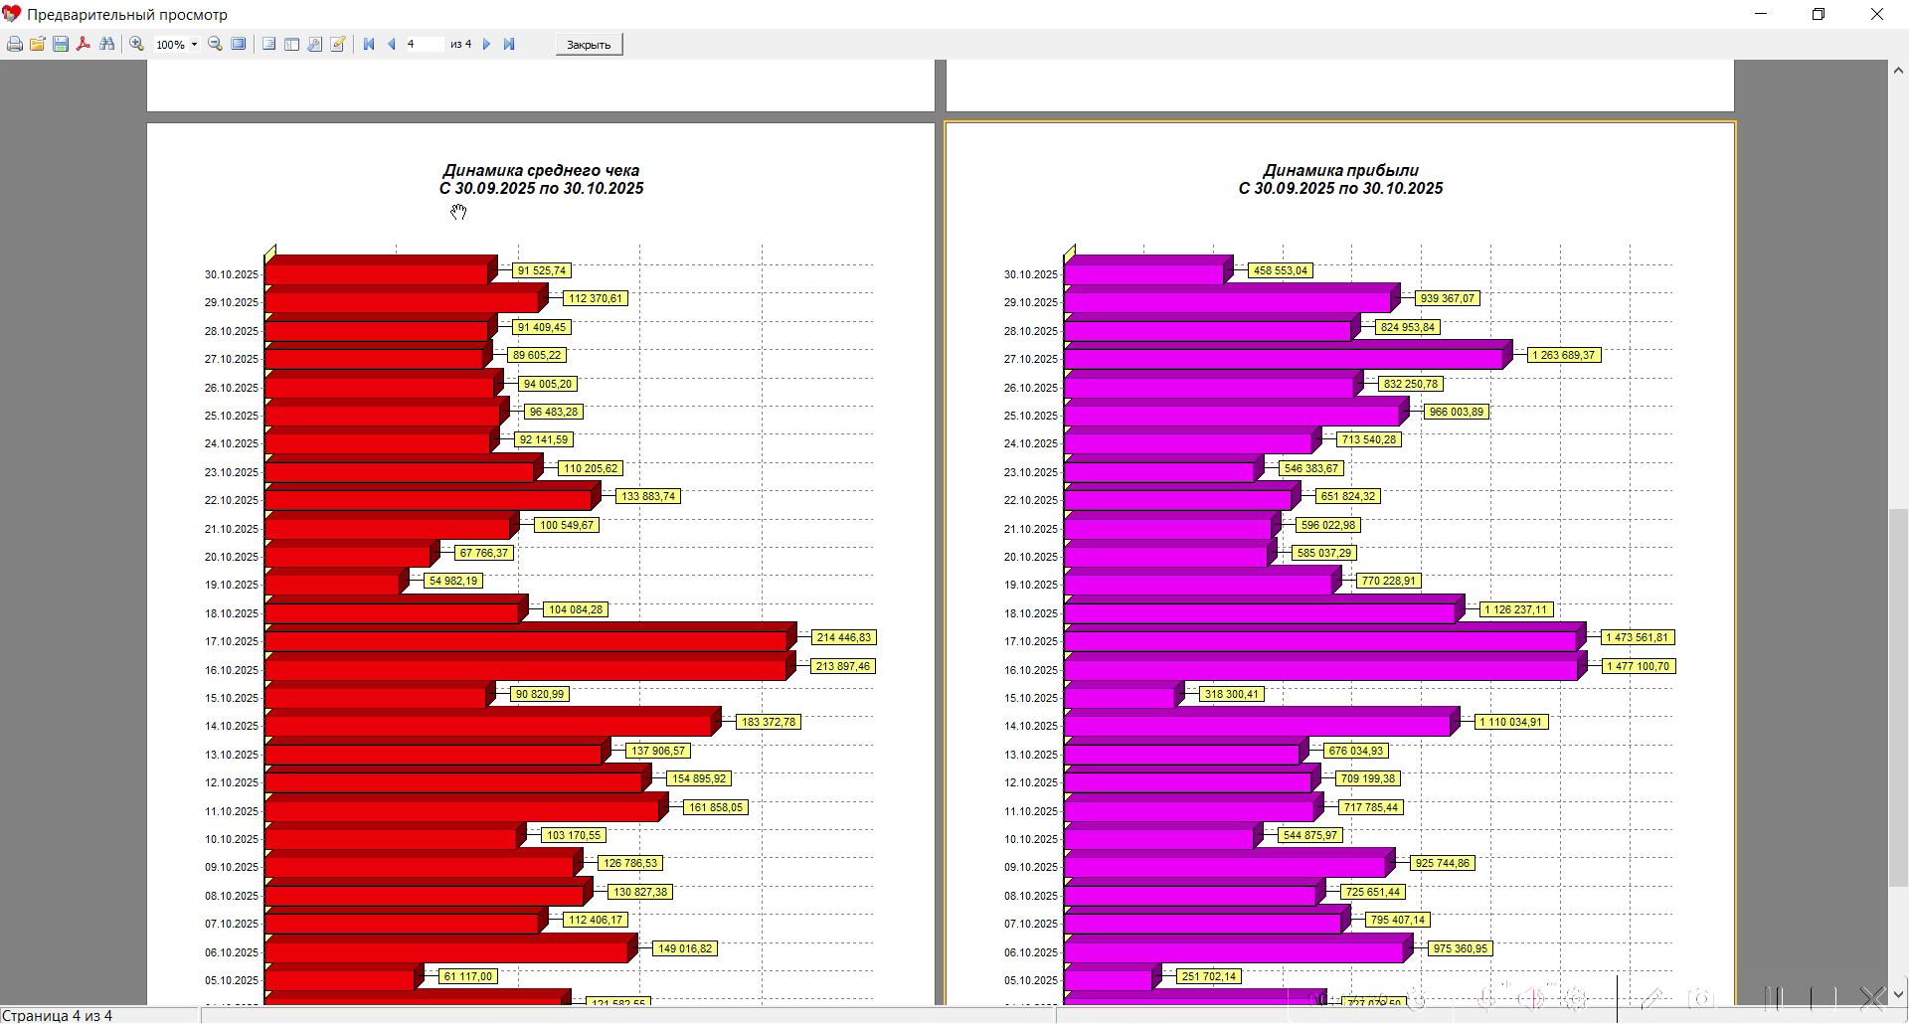
Task: Open a saved report file
Action: pos(38,45)
